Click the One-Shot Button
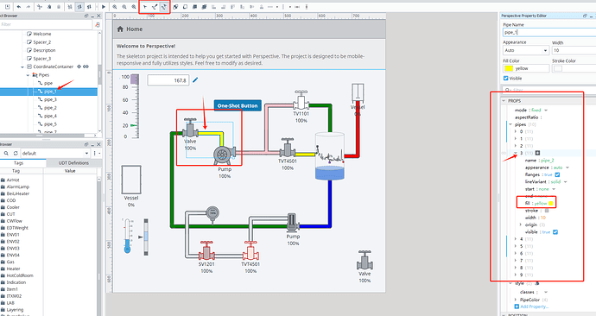 [238, 105]
